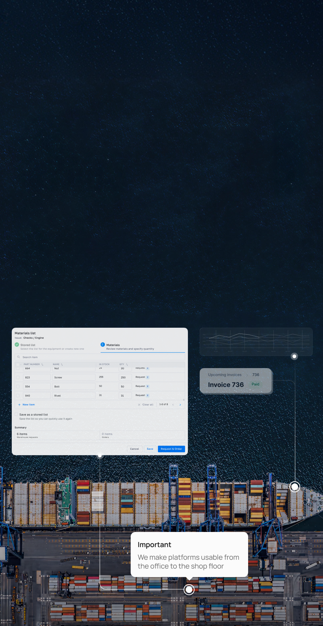Sort by Qty column arrows
The width and height of the screenshot is (323, 626).
[127, 364]
